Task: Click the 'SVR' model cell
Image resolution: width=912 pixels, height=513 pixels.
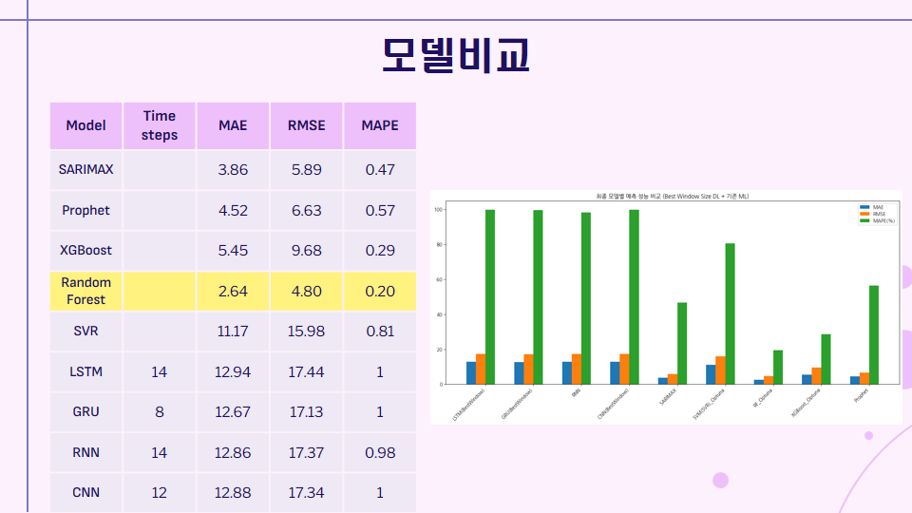Action: click(x=86, y=331)
